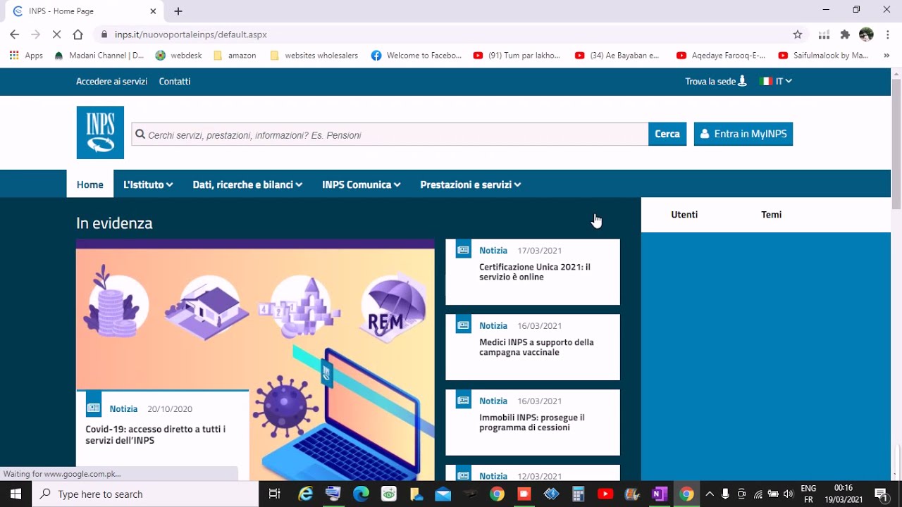This screenshot has height=507, width=902.
Task: Expand the INPS Comunica menu
Action: pos(362,184)
